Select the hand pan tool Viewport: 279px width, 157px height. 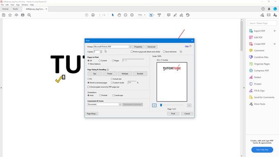[119, 15]
